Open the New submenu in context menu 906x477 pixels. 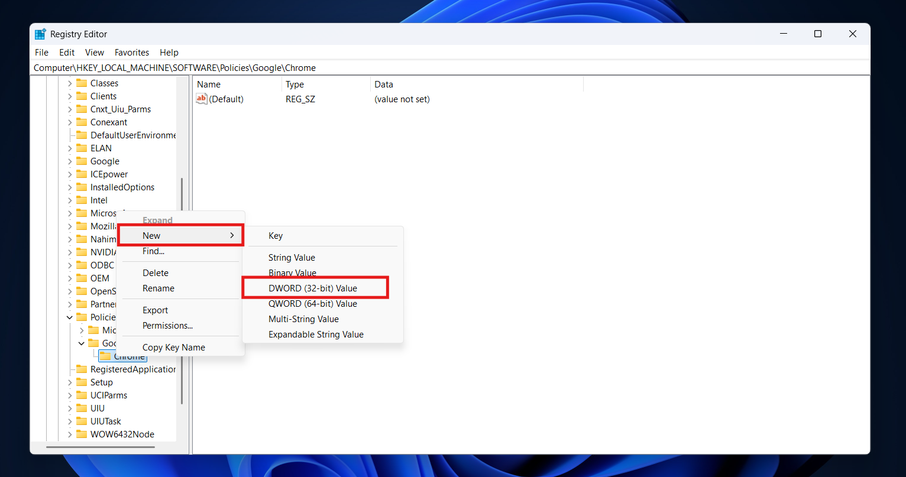coord(180,236)
